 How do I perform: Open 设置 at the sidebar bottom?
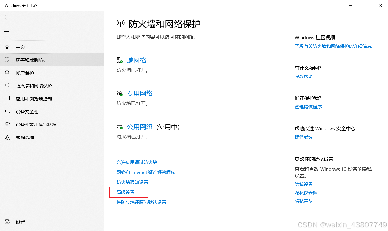coord(52,222)
